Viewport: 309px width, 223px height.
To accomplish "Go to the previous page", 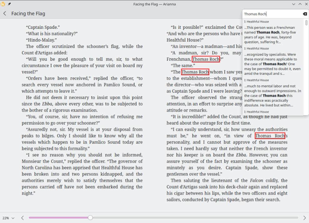I will pos(23,218).
